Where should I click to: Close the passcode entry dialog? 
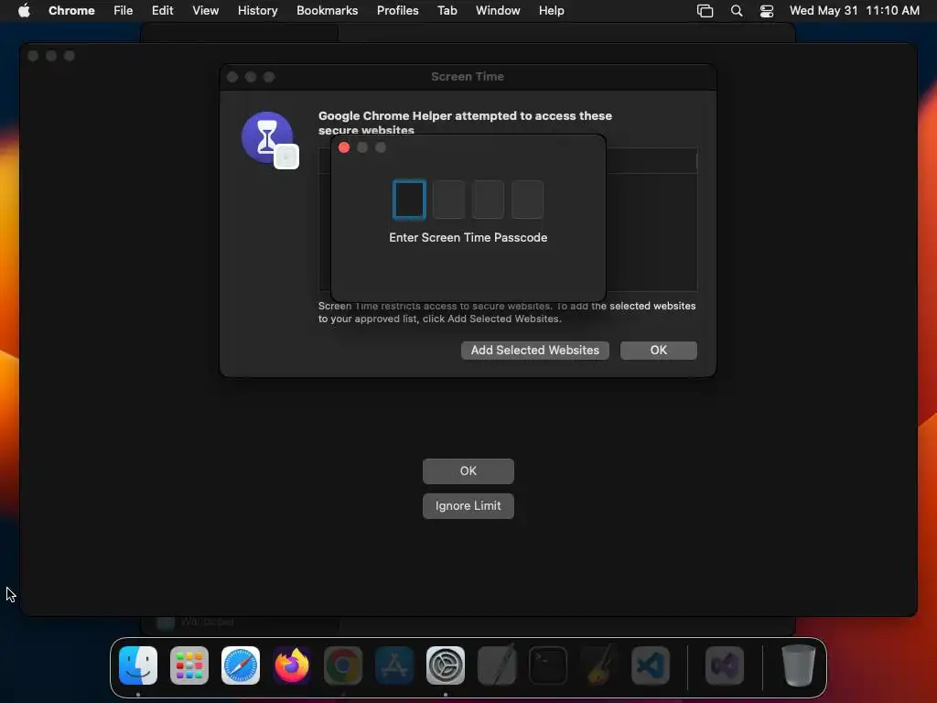pyautogui.click(x=344, y=147)
